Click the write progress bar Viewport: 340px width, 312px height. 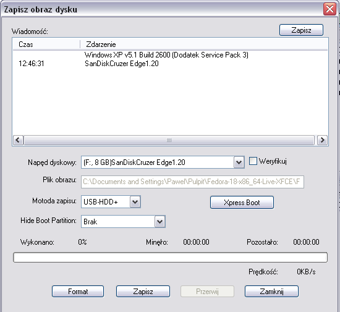click(170, 257)
